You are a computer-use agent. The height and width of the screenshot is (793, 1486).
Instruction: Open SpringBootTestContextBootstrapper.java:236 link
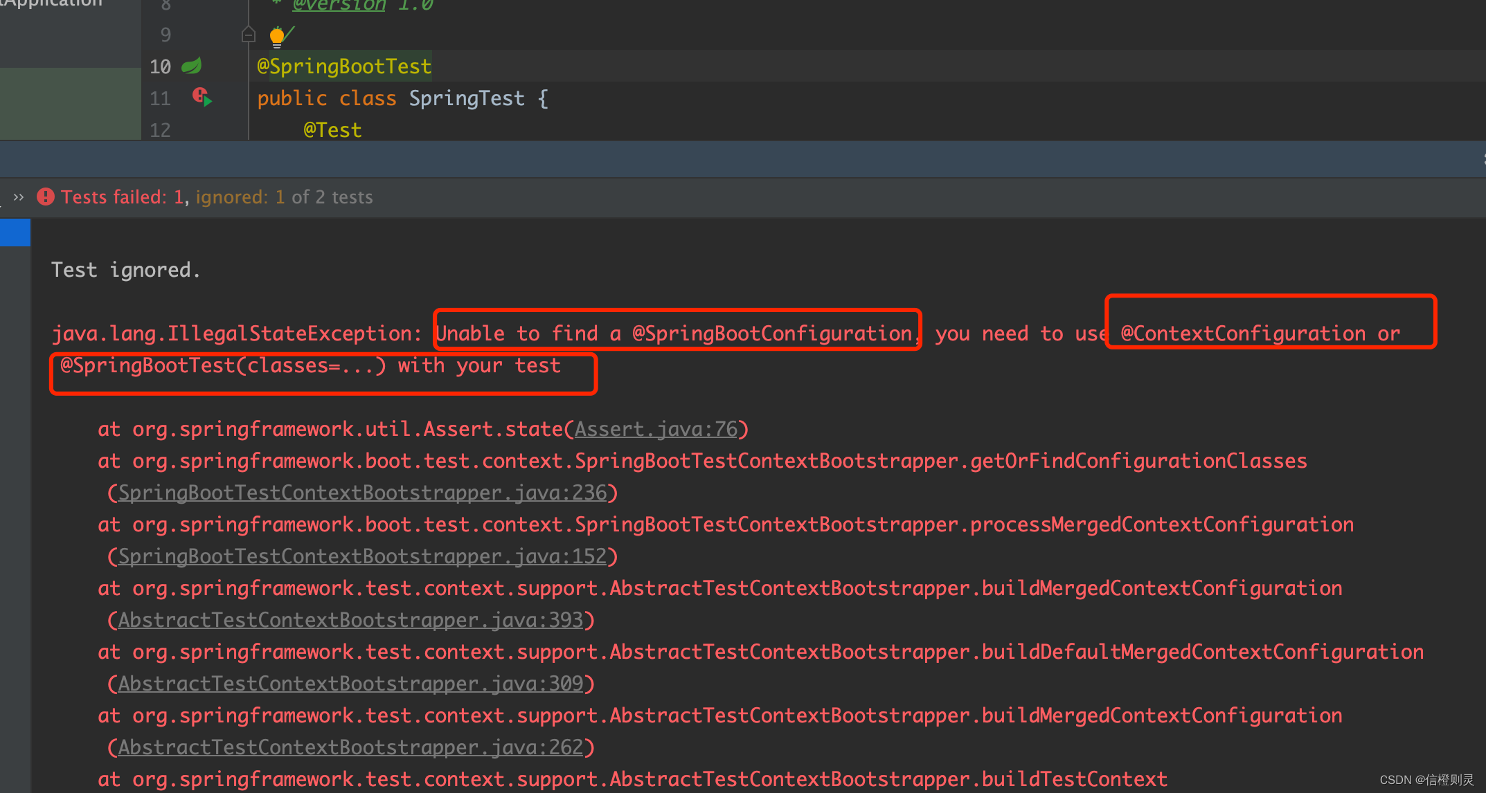click(362, 493)
